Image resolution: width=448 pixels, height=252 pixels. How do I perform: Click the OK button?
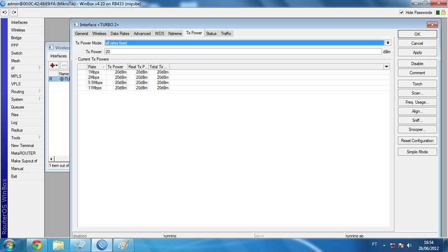tap(417, 34)
